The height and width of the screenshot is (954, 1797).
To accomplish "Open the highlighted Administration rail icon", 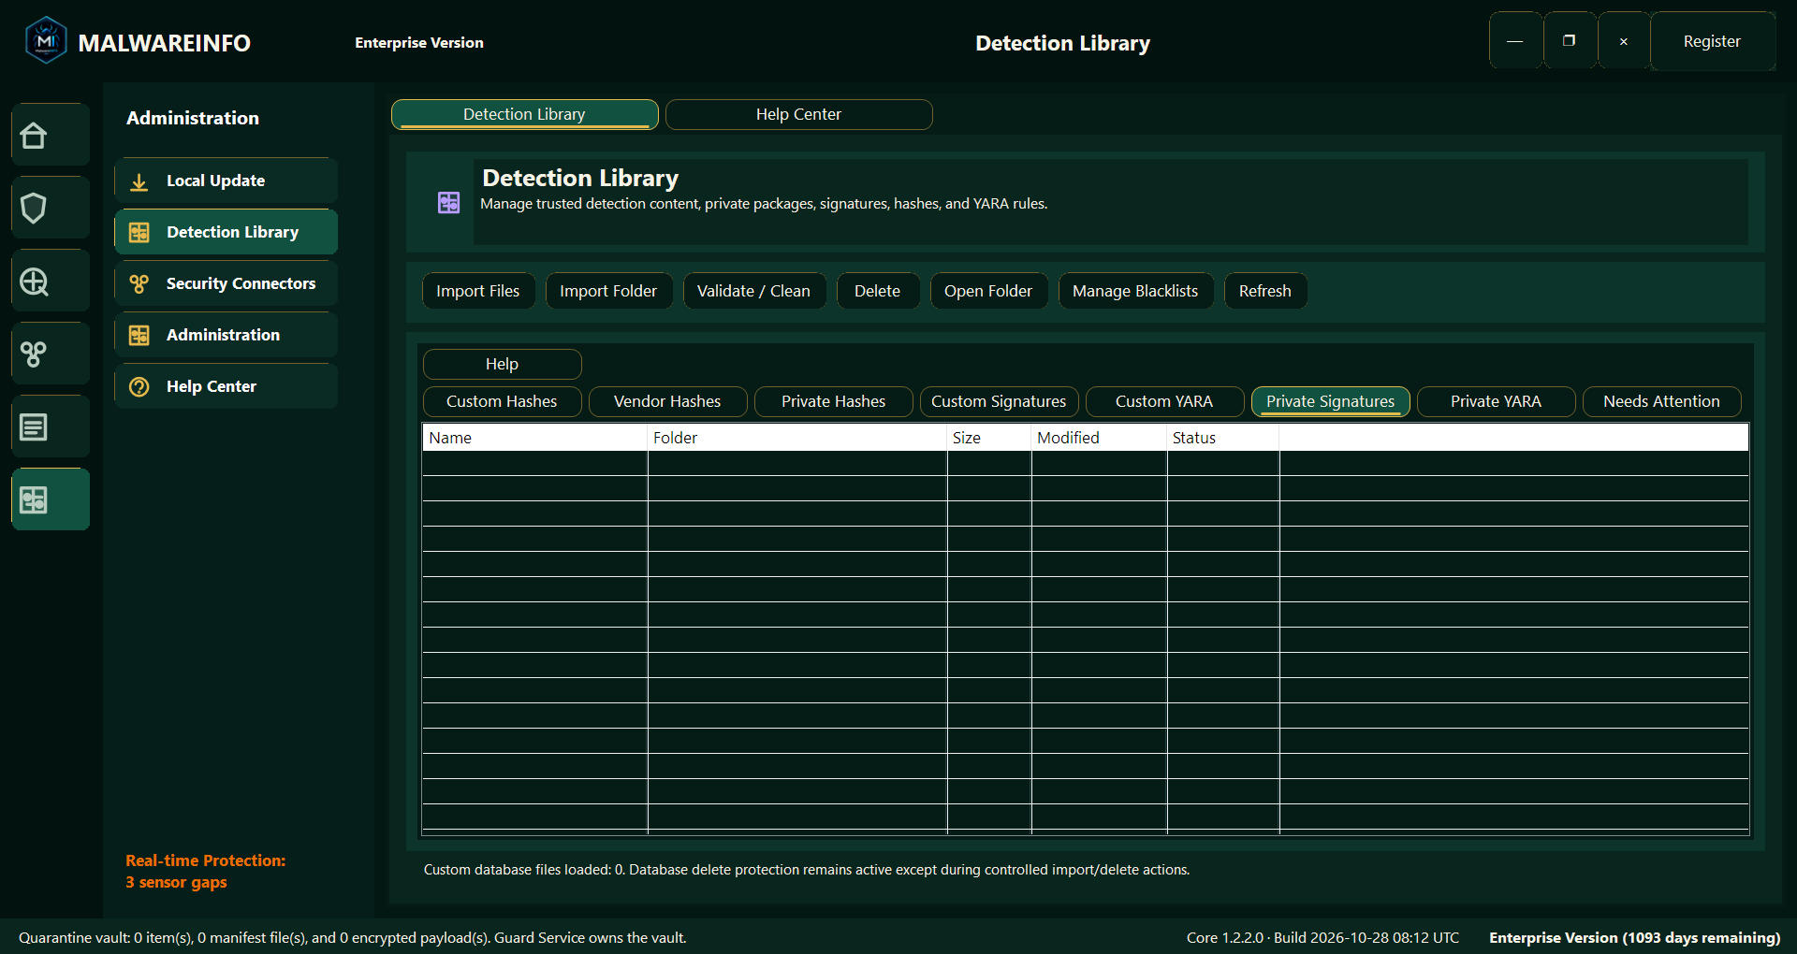I will [51, 500].
